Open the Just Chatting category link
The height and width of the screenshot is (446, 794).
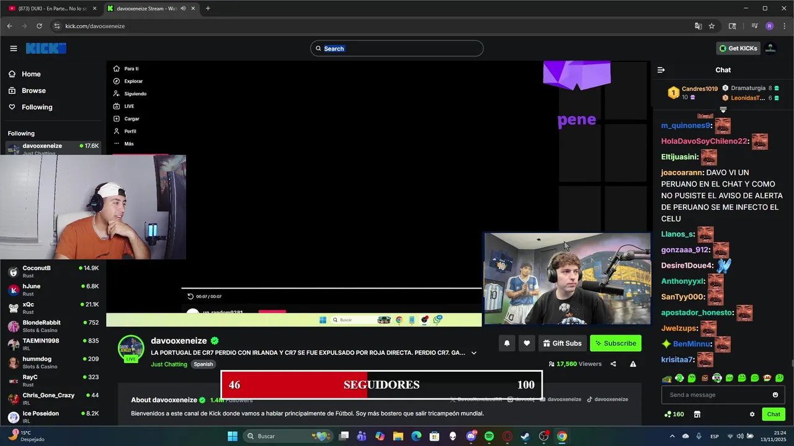point(169,364)
